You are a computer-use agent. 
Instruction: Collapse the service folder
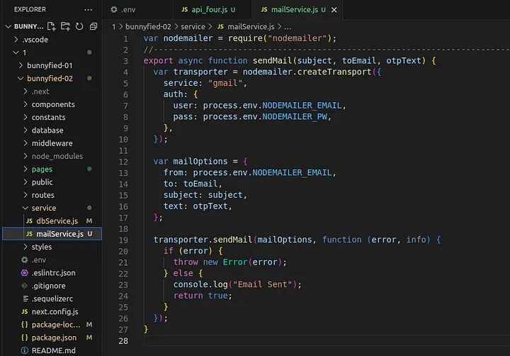click(x=25, y=208)
